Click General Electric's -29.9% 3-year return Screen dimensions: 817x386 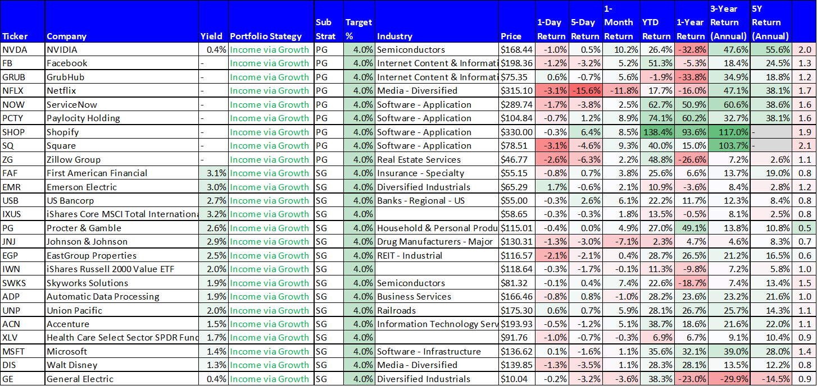tap(729, 379)
